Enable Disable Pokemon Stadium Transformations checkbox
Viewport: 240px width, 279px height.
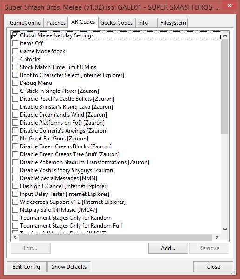15,162
